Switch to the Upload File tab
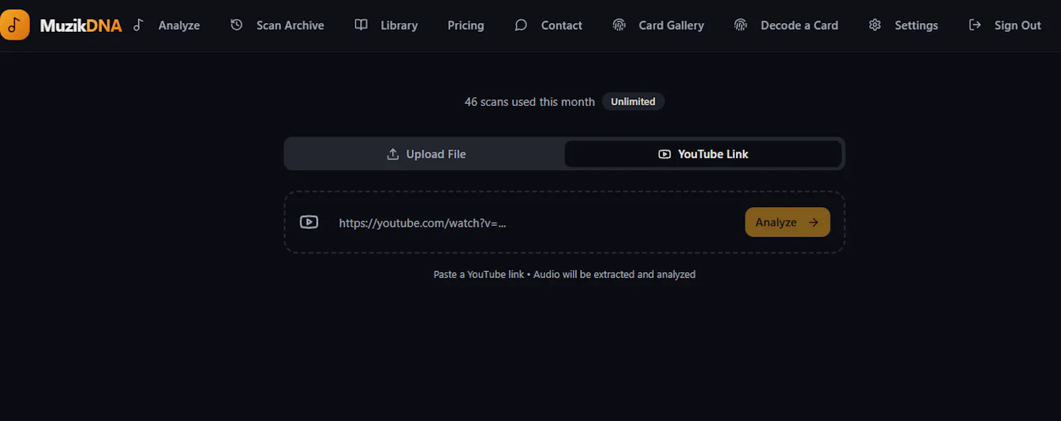Image resolution: width=1061 pixels, height=421 pixels. [425, 154]
